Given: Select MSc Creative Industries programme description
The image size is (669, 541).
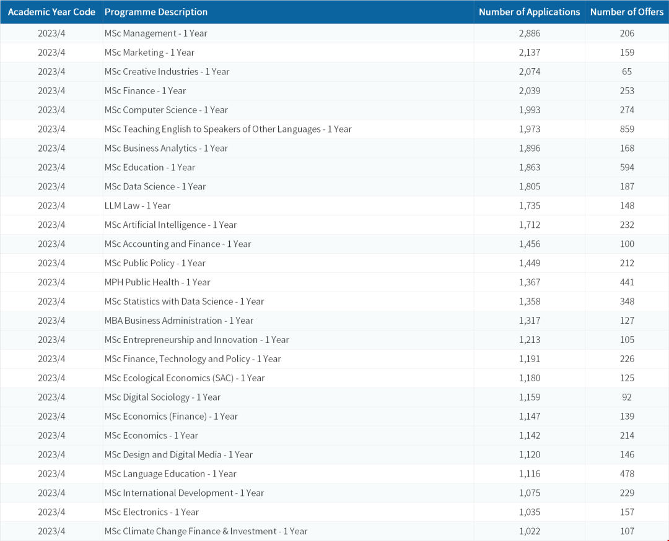Looking at the screenshot, I should coord(167,72).
